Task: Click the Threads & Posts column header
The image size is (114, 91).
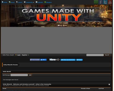Action: 85,88
